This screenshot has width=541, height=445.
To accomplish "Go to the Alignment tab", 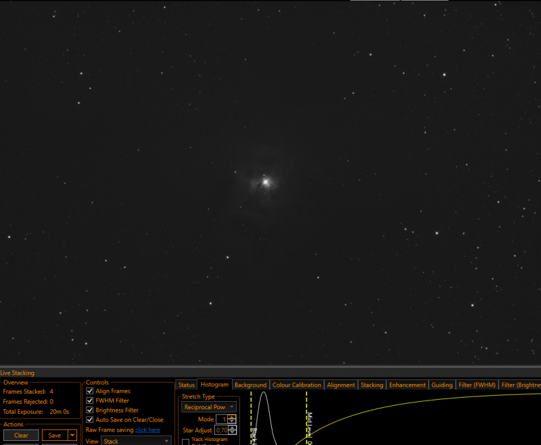I will (x=341, y=385).
